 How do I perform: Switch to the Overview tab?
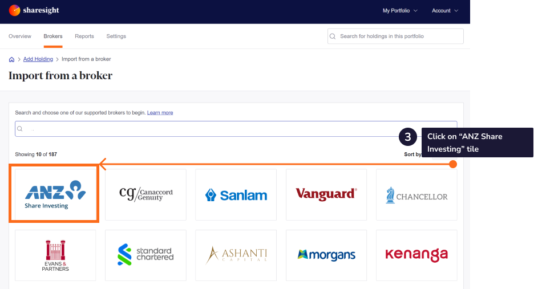[20, 36]
